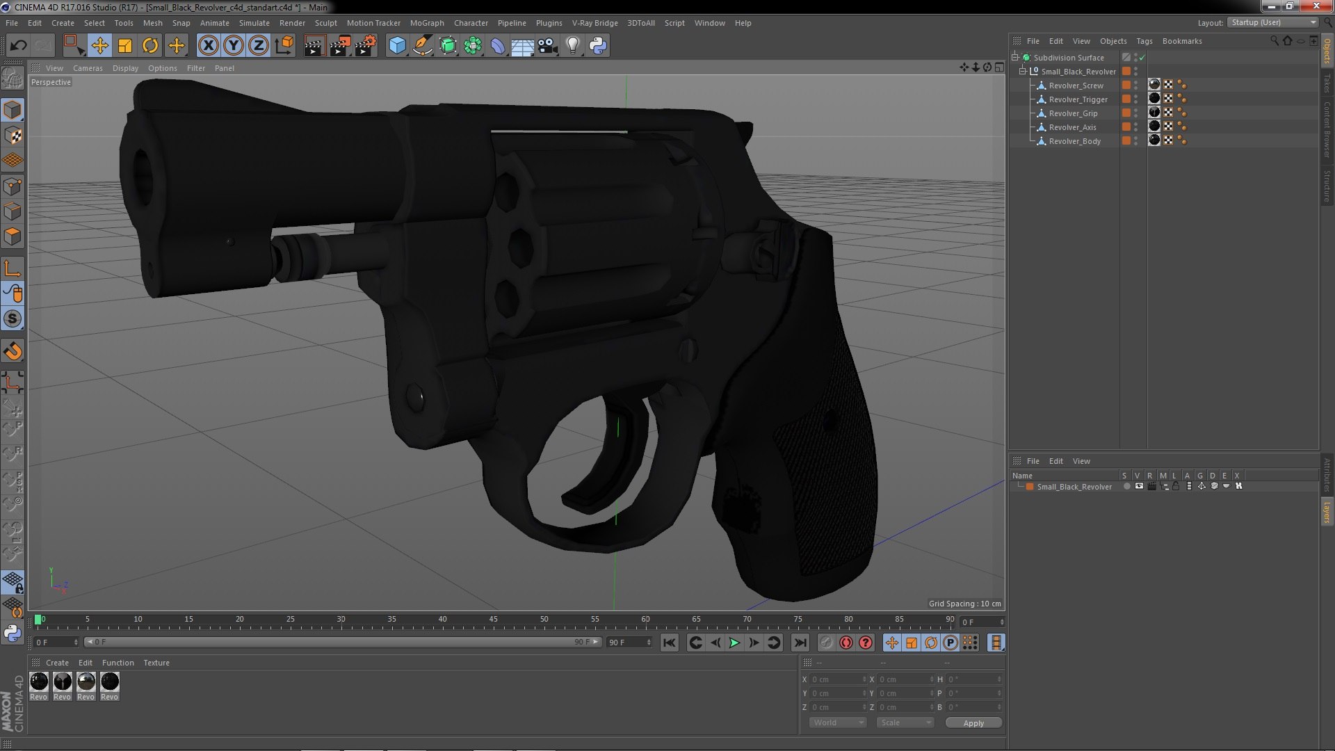Add Subdivision Surface generator
Image resolution: width=1335 pixels, height=751 pixels.
point(448,46)
